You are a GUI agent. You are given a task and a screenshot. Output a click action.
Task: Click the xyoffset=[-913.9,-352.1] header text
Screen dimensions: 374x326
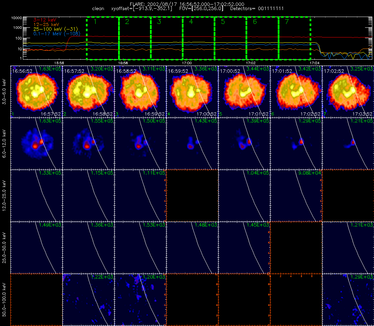coord(142,9)
